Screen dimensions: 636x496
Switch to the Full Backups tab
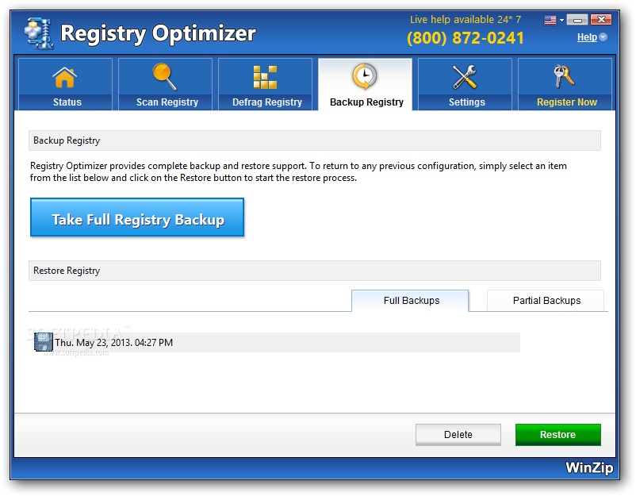click(x=410, y=301)
